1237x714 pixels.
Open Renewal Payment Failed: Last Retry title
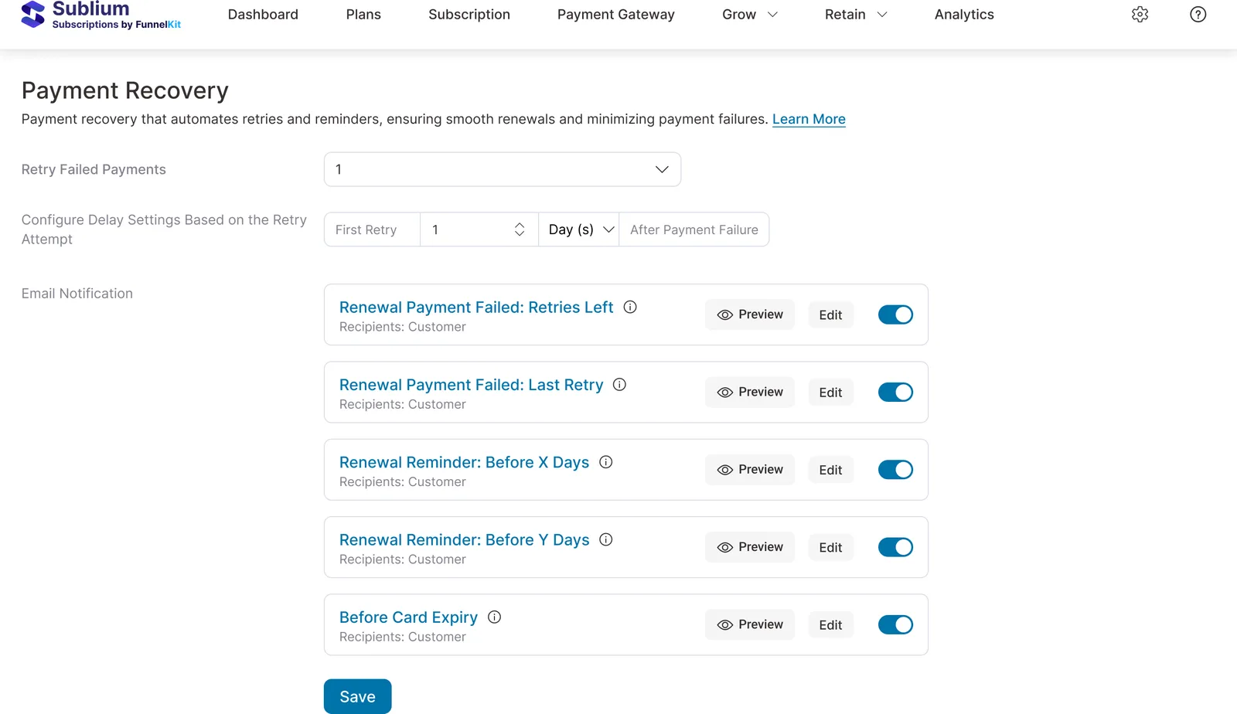pos(472,384)
